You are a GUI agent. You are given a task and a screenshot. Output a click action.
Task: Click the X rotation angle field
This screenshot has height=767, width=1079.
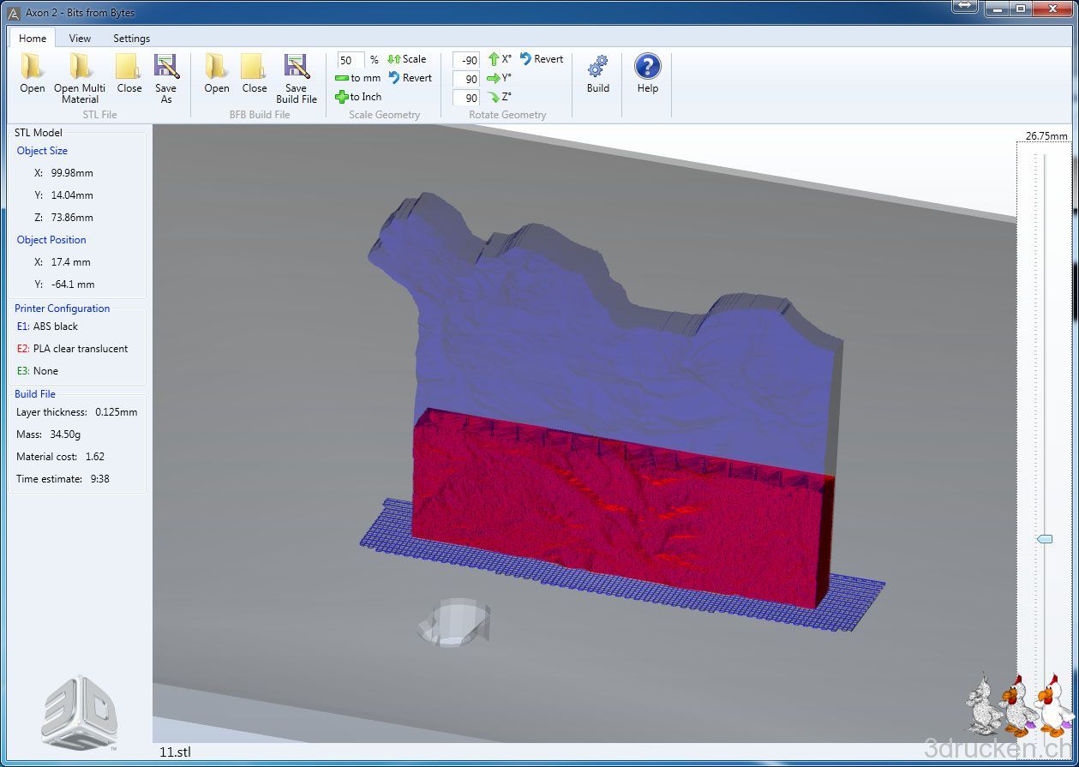point(466,60)
